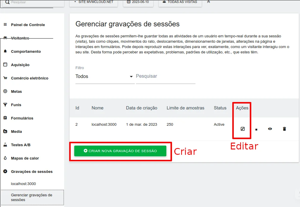
Task: Click the Comércio eletrônico cart icon
Action: (x=5, y=78)
